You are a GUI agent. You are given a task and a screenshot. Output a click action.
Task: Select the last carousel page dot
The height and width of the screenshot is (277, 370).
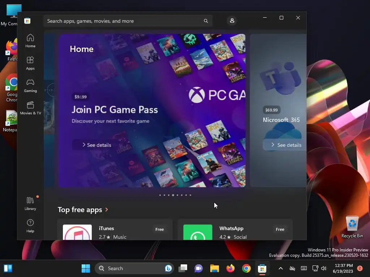point(190,195)
